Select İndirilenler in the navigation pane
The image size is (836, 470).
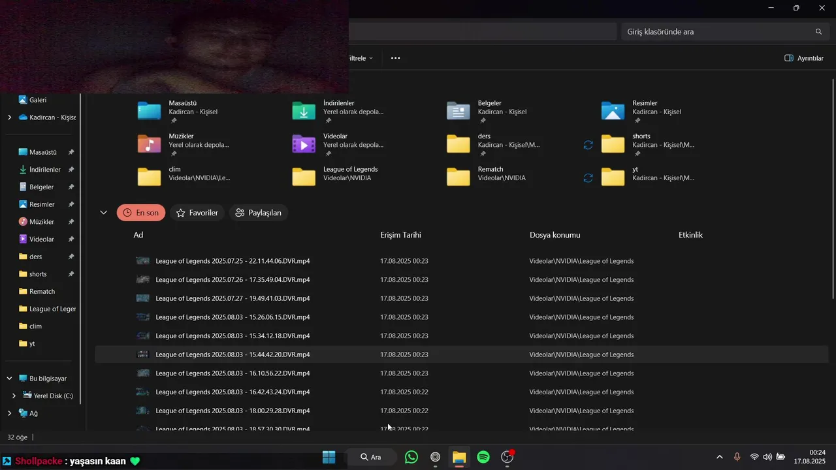(40, 170)
